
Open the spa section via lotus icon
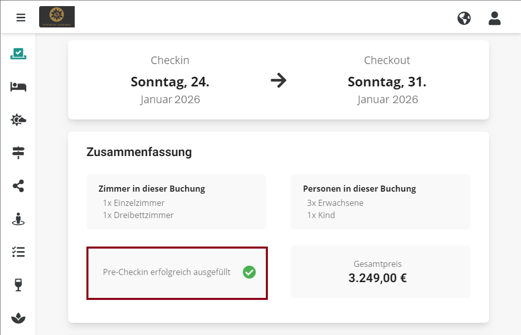18,318
